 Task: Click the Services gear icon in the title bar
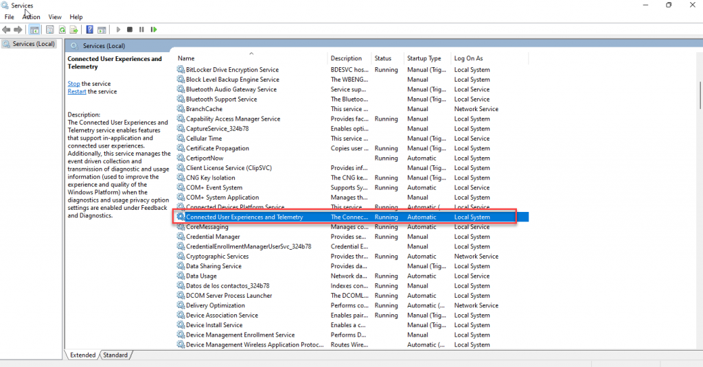point(5,5)
